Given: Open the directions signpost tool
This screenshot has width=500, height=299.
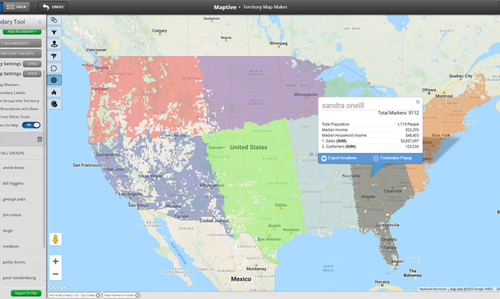Looking at the screenshot, I should 54,56.
